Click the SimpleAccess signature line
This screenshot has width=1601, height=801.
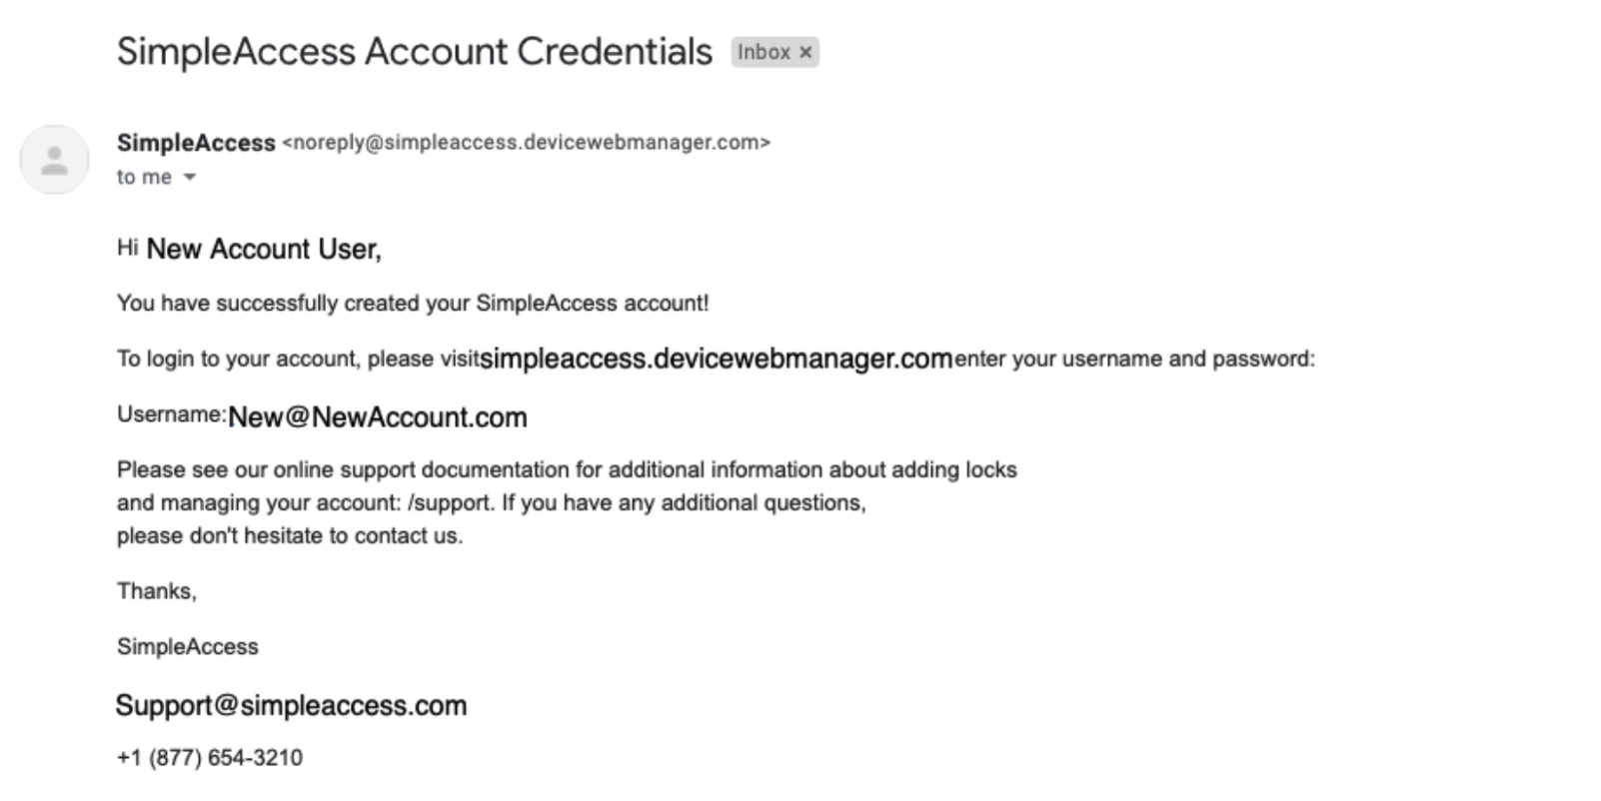188,647
